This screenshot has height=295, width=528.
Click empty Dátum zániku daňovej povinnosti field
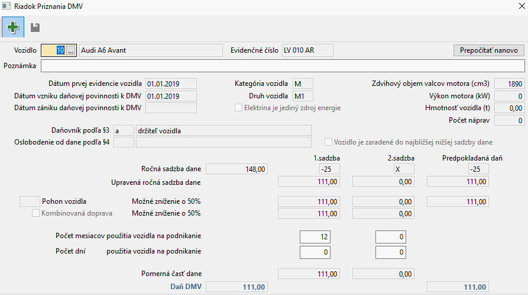pos(171,108)
